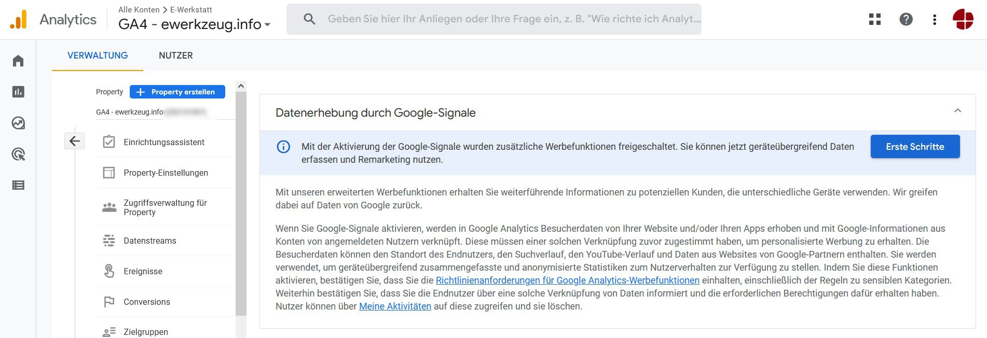Click the Google Analytics logo
987x338 pixels.
[19, 20]
